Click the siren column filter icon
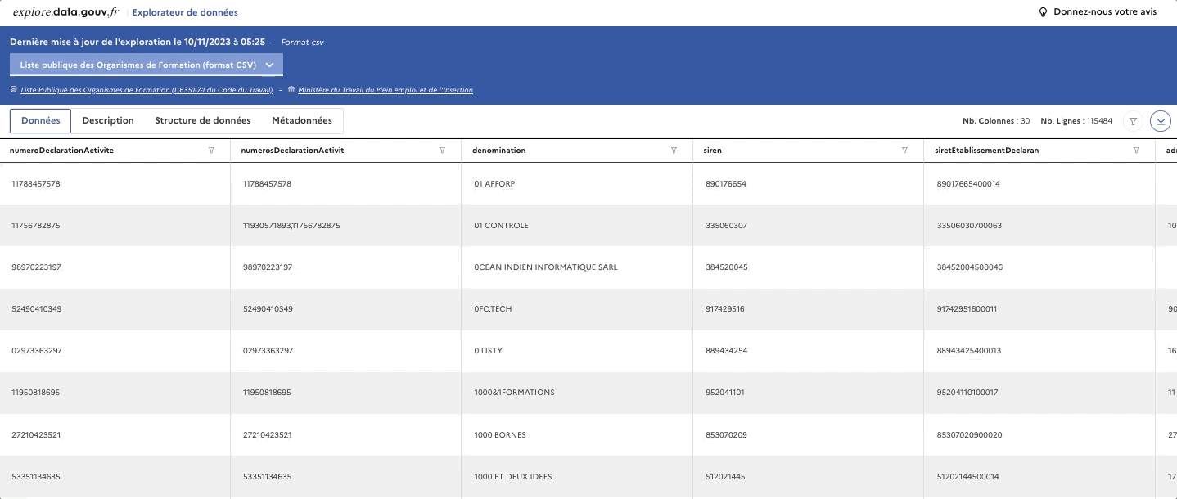 [904, 151]
